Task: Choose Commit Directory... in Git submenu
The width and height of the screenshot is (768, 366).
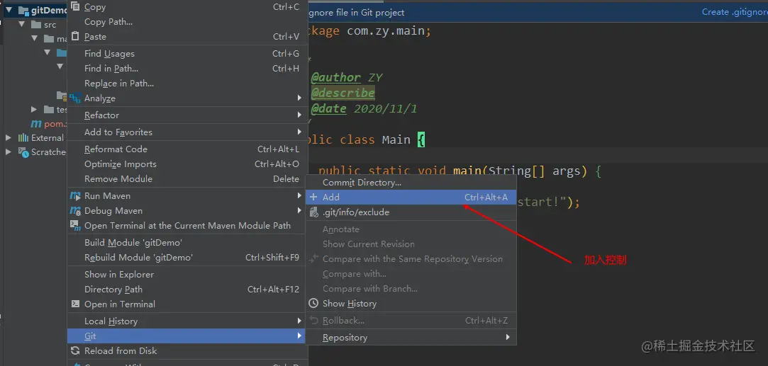Action: tap(411, 183)
